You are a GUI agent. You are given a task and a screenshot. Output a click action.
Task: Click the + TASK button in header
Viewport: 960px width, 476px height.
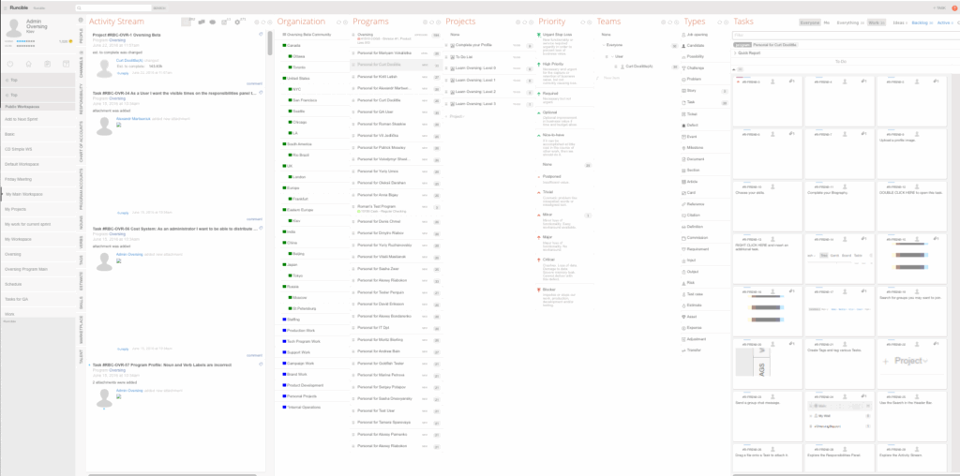[939, 7]
